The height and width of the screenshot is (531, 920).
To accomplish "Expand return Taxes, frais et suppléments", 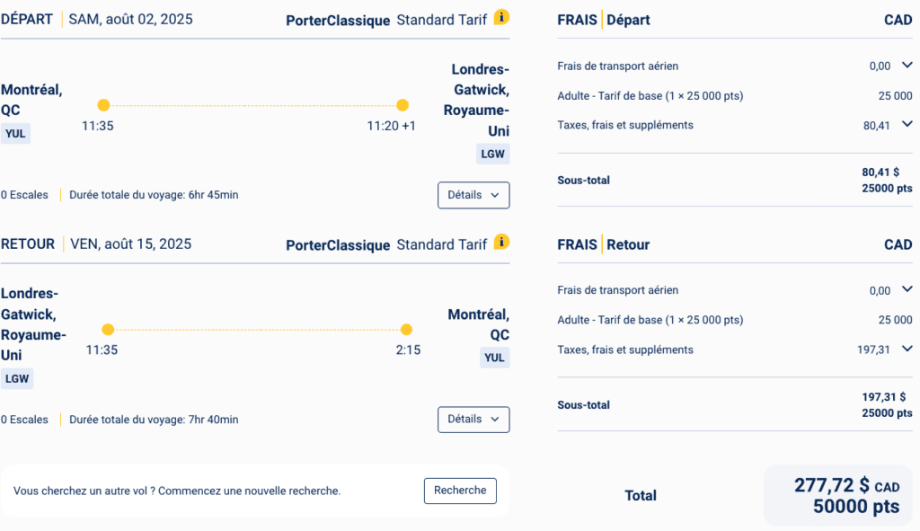I will coord(907,350).
